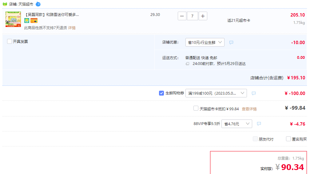Click the comment icon next to 店铺优惠 dropdown
The height and width of the screenshot is (174, 322).
pos(231,42)
